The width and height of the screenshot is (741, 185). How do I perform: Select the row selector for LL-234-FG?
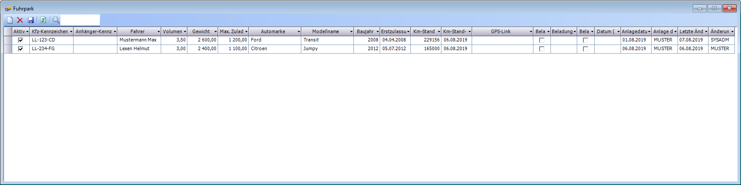pyautogui.click(x=8, y=49)
